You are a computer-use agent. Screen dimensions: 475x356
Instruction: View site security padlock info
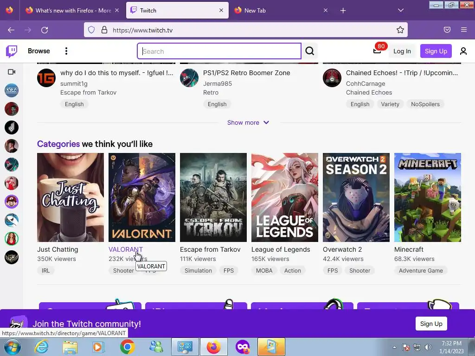[x=104, y=30]
